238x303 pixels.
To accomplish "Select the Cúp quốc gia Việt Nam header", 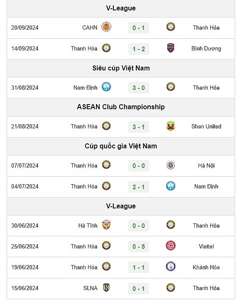I will 121,146.
